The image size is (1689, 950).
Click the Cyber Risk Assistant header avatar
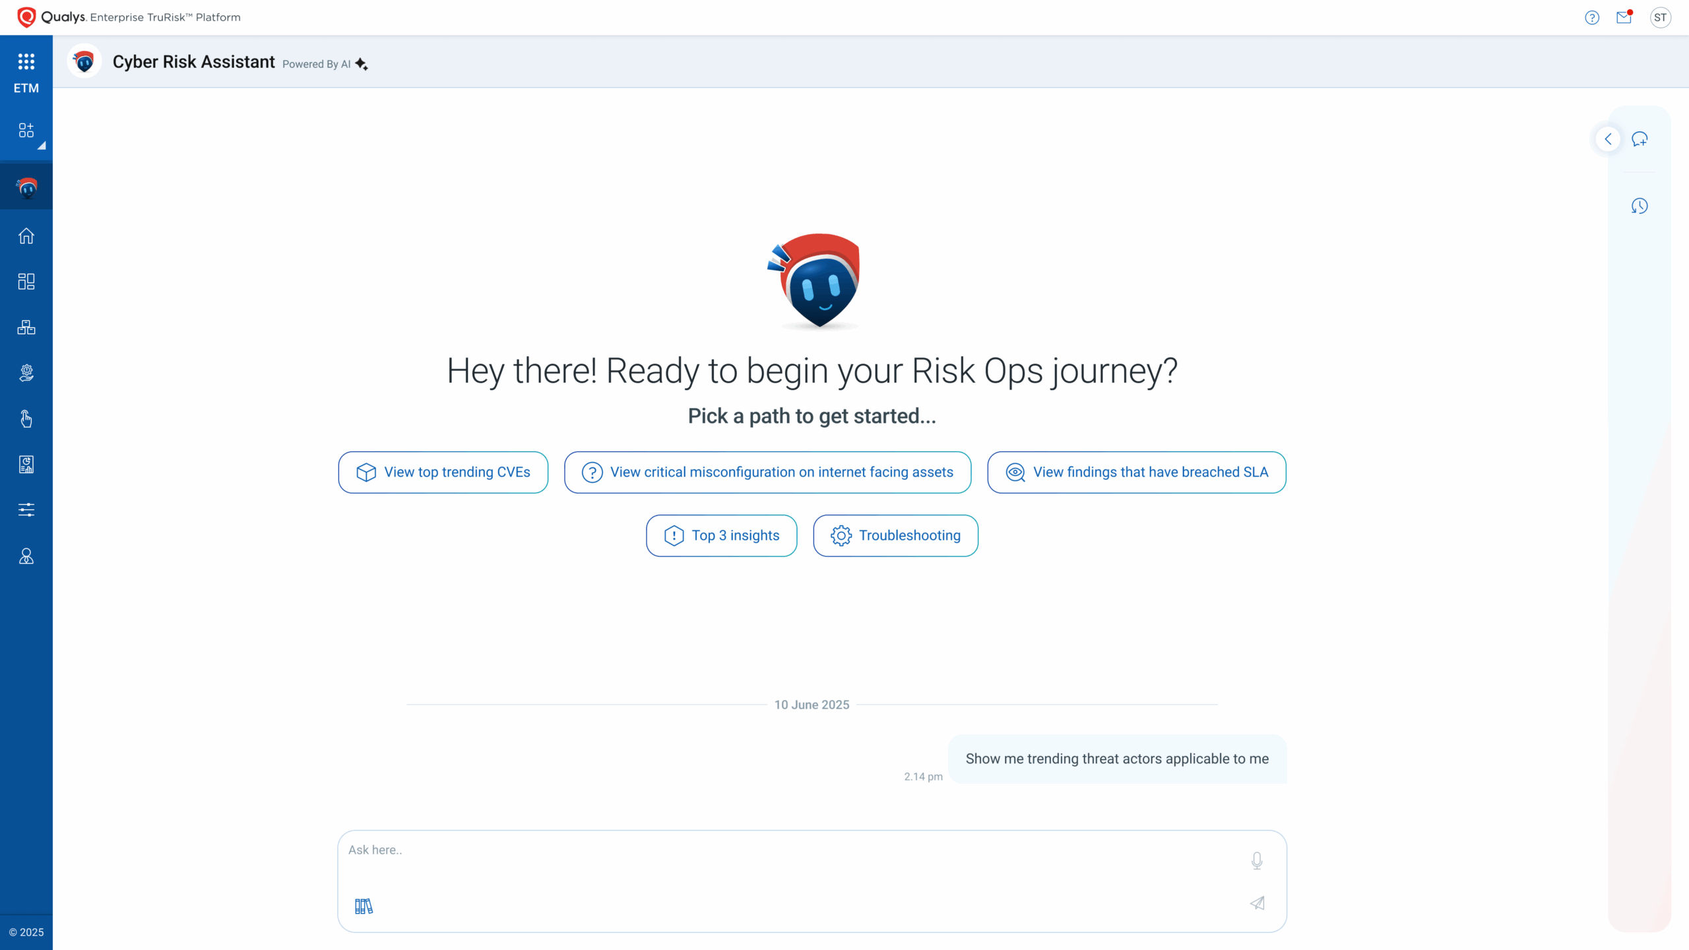pos(84,61)
